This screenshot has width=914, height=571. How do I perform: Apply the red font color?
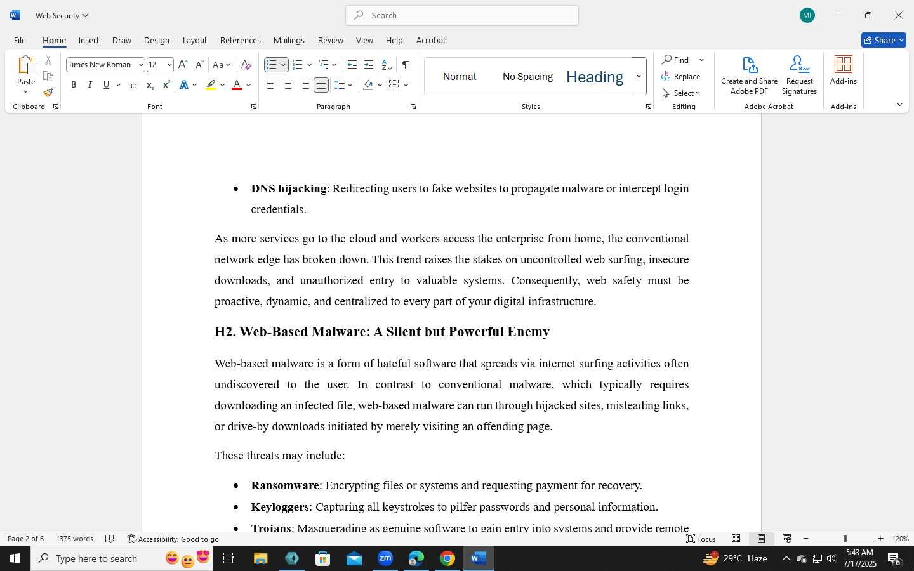point(237,85)
